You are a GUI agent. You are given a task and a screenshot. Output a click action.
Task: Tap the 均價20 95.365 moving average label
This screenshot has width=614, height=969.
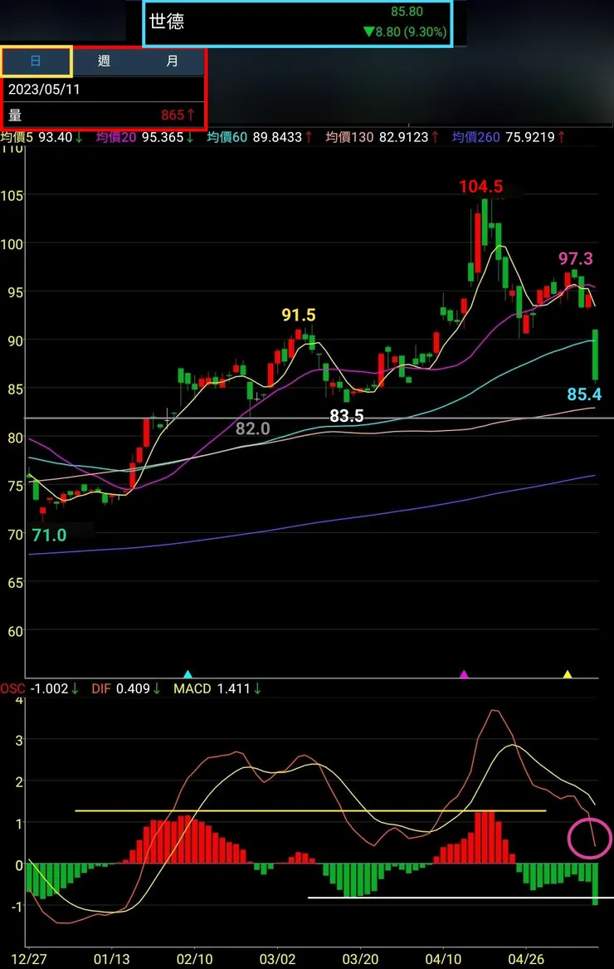(145, 137)
